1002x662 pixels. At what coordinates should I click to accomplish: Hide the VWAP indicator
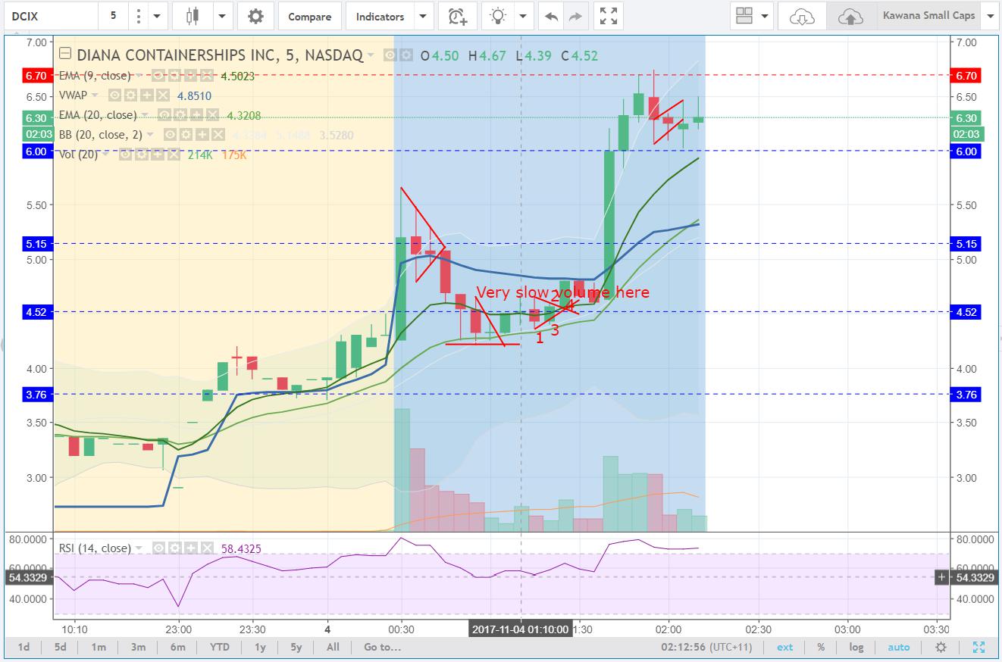[x=115, y=95]
